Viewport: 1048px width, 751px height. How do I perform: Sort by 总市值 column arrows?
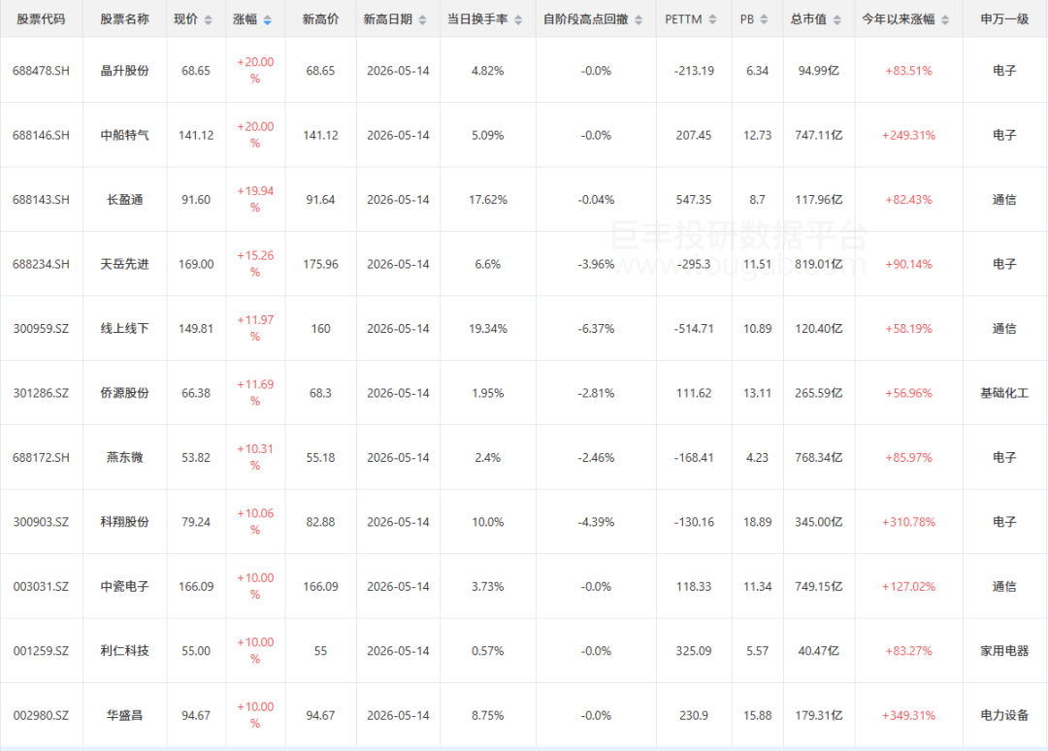coord(836,20)
